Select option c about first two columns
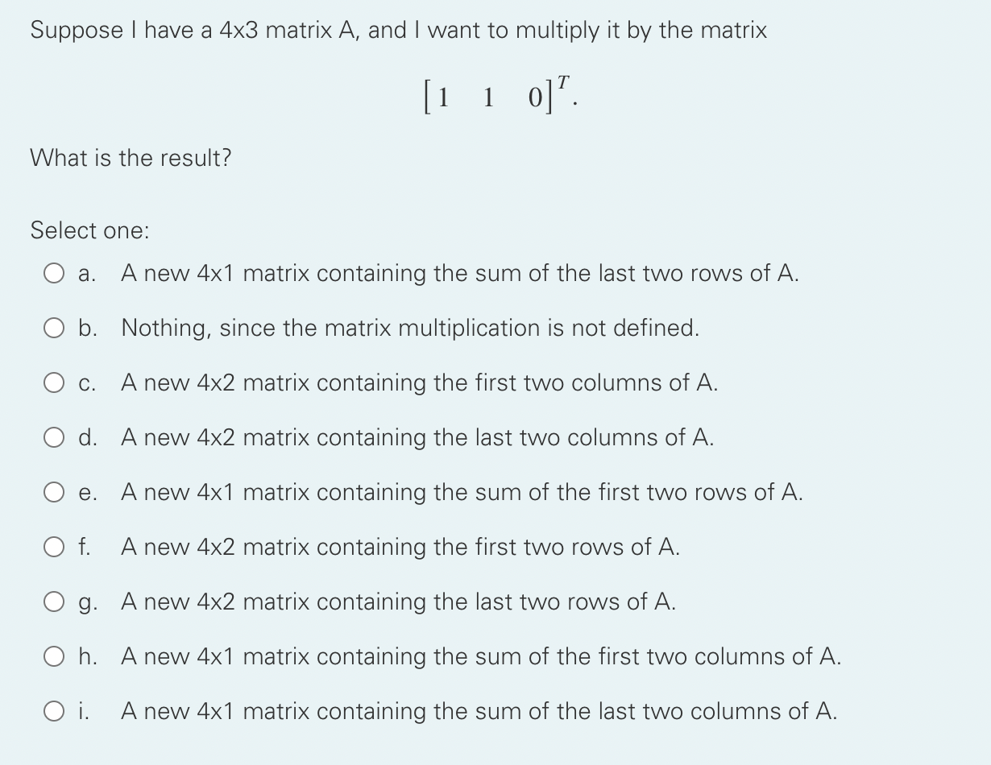 54,382
